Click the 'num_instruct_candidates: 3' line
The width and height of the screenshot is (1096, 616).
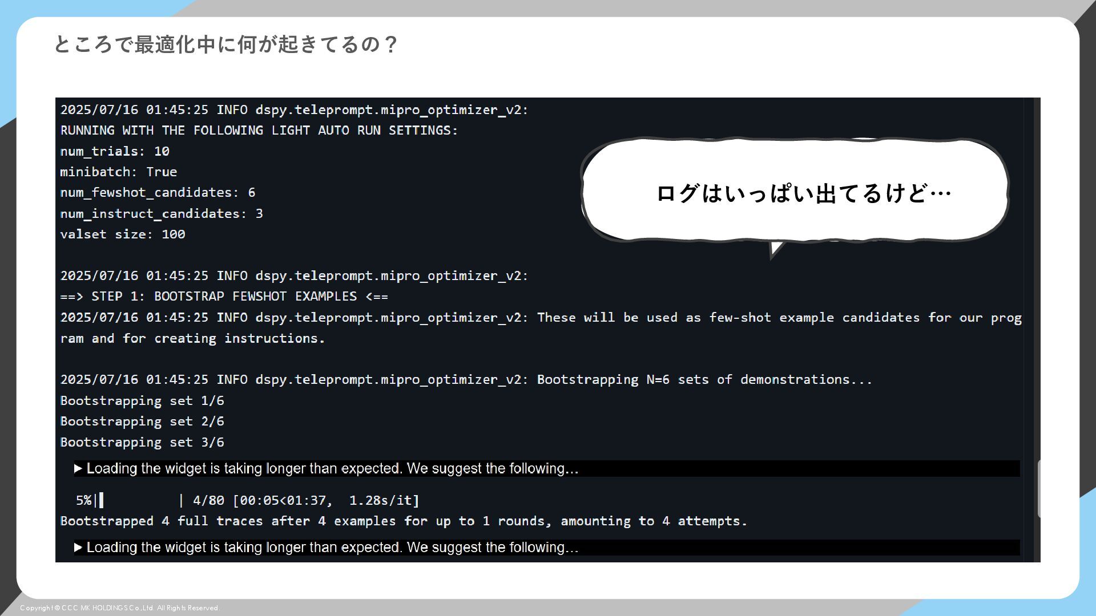click(x=162, y=213)
